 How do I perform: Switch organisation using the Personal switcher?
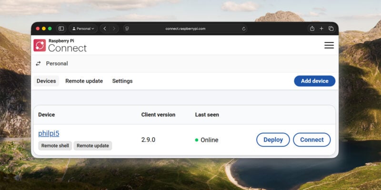[52, 63]
